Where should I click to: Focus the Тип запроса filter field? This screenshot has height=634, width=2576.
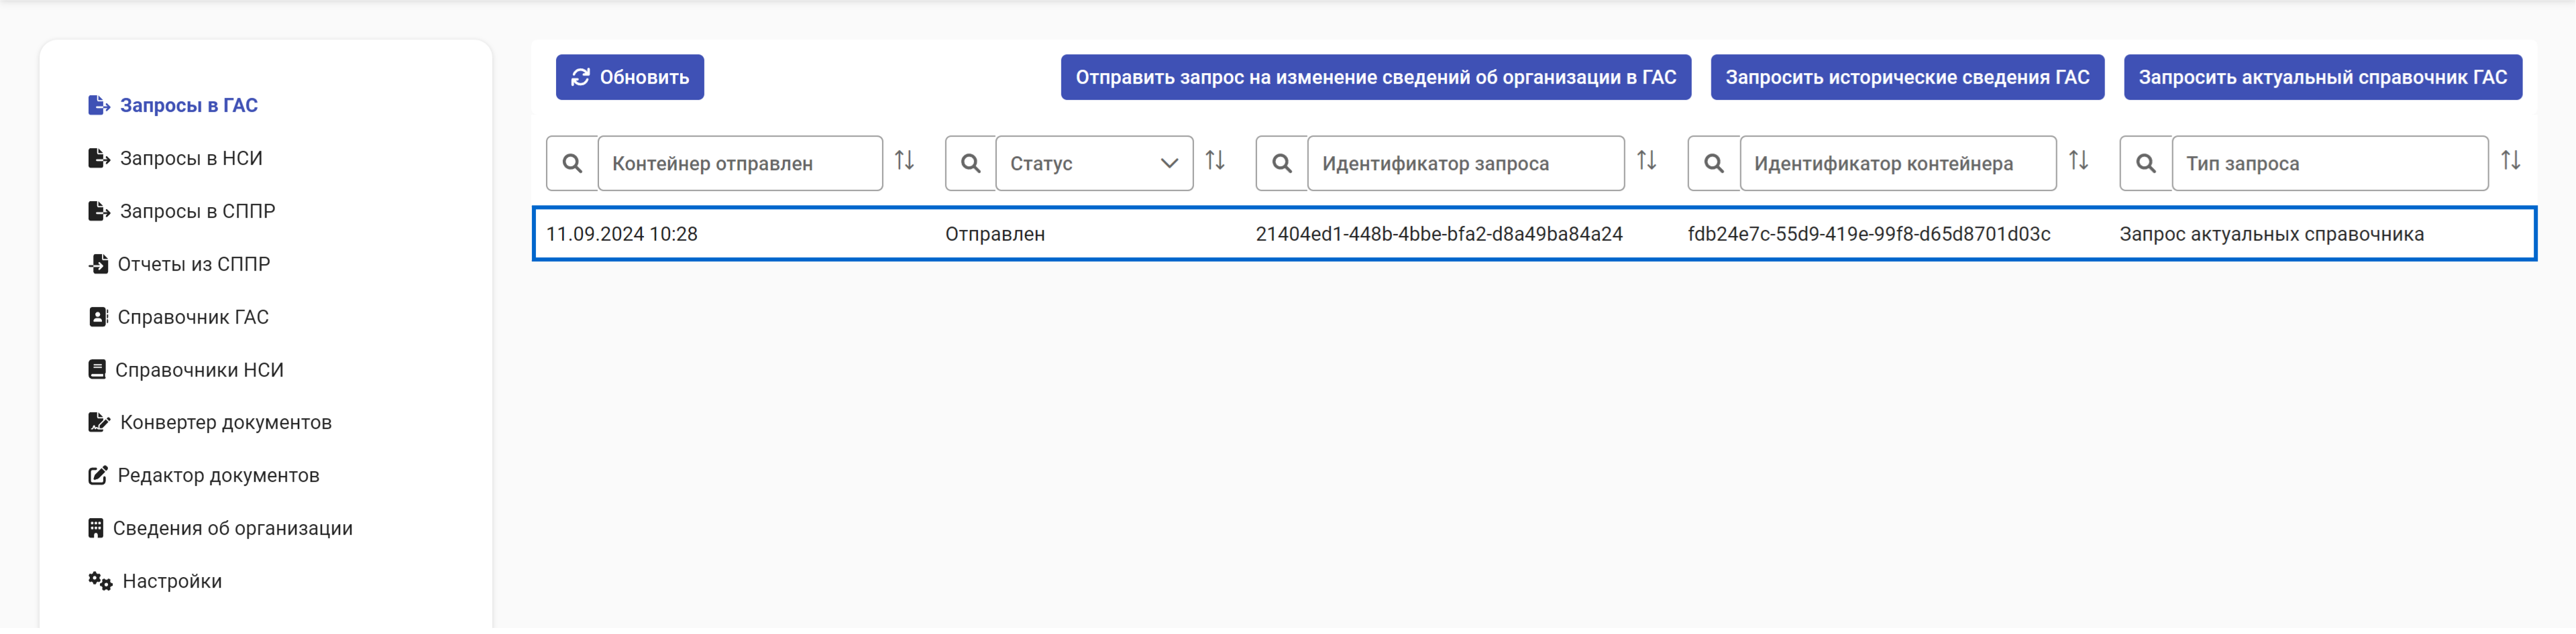2330,164
